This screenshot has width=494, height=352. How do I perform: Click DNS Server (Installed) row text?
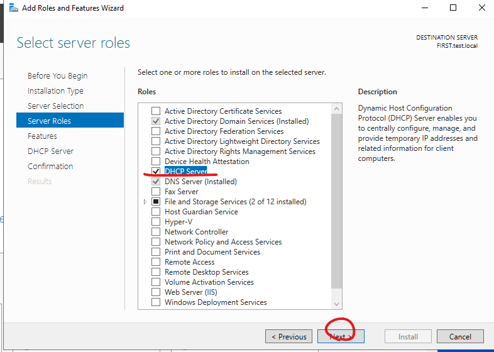click(x=200, y=182)
